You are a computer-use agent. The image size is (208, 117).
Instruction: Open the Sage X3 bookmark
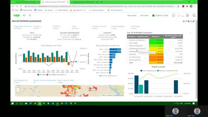pyautogui.click(x=49, y=10)
